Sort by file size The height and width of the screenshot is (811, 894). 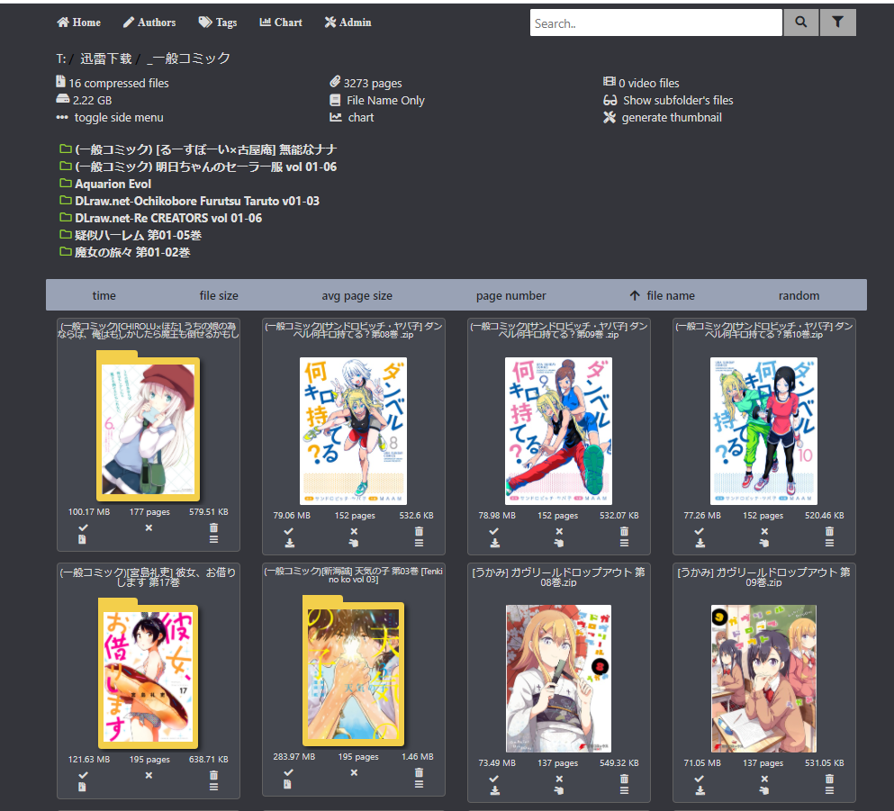pos(219,295)
